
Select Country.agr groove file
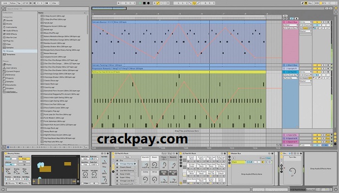pos(48,87)
